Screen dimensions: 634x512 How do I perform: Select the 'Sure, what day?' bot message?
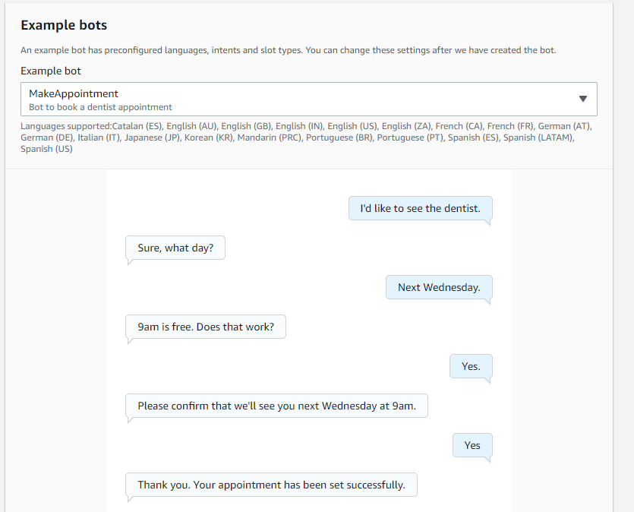point(175,248)
